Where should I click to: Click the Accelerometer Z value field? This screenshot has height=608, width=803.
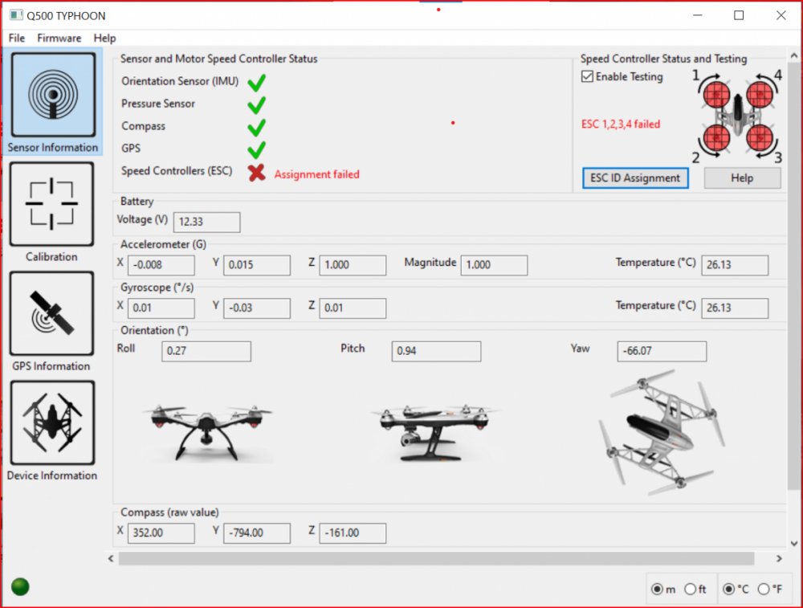(353, 265)
